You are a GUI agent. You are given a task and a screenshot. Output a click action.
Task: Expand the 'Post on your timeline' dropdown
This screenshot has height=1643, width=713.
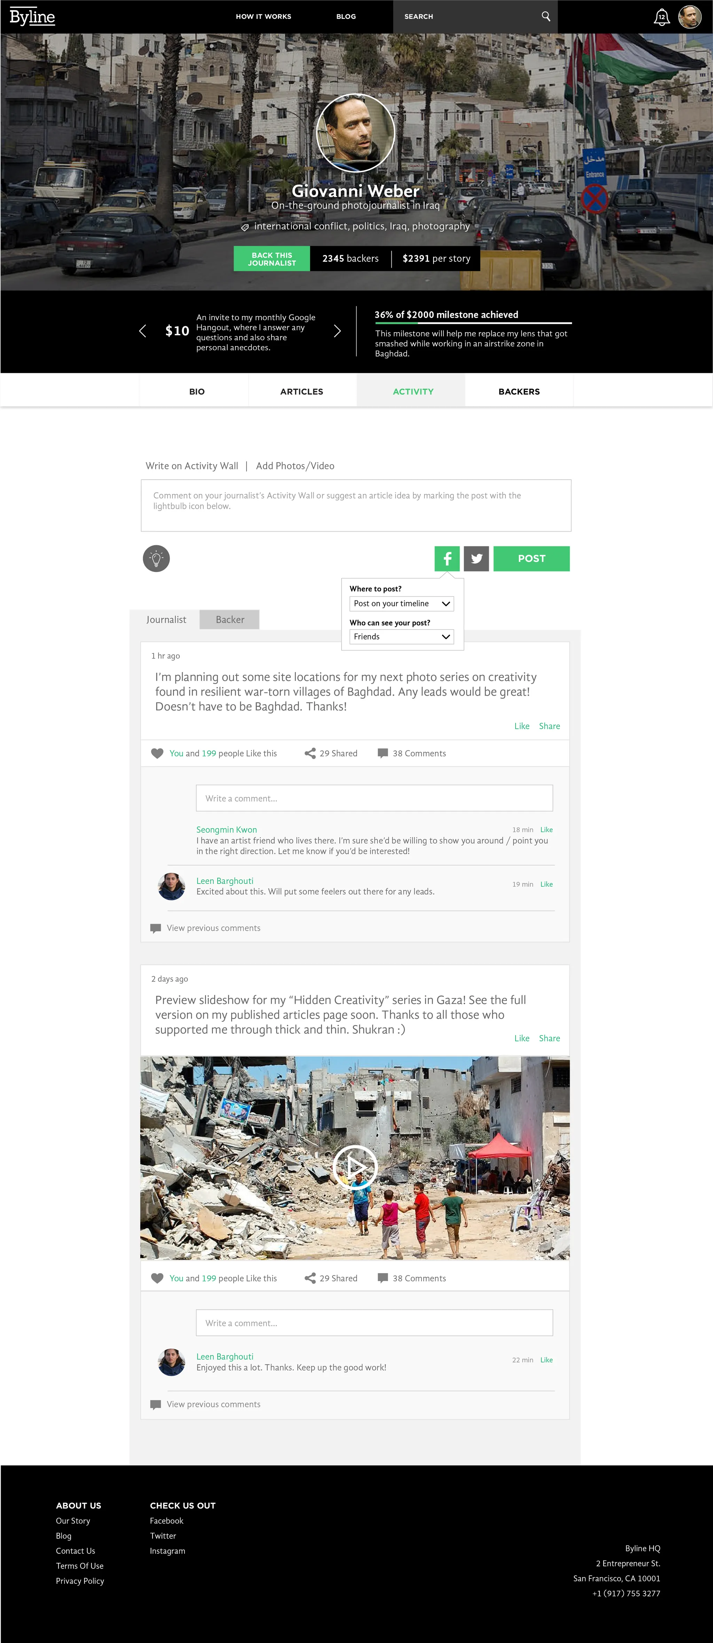[401, 603]
